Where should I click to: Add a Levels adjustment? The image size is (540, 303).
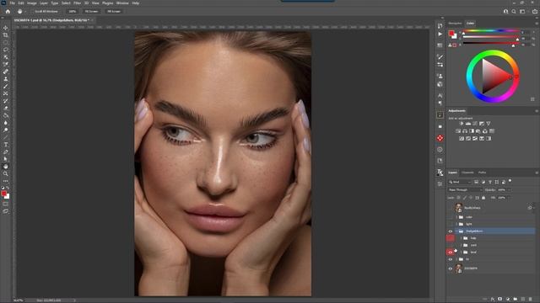(468, 124)
